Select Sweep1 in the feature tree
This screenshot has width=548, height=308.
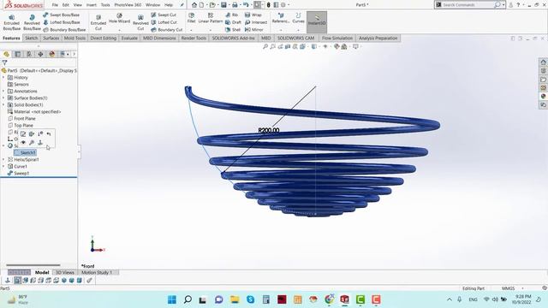click(18, 173)
